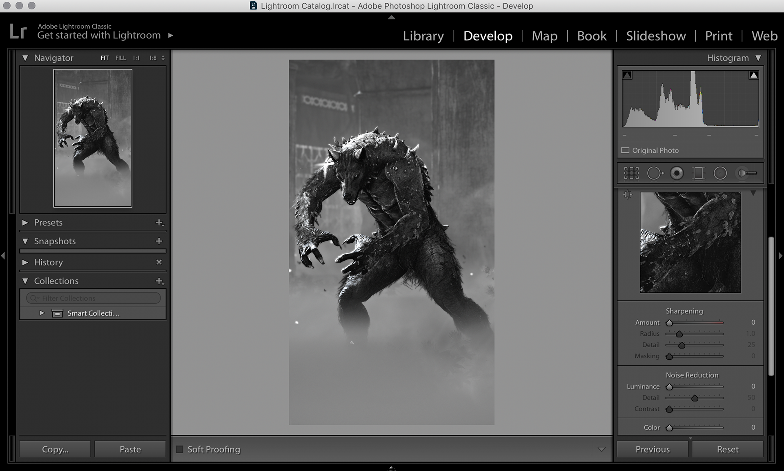Click the Paste button
Image resolution: width=784 pixels, height=471 pixels.
pos(130,449)
